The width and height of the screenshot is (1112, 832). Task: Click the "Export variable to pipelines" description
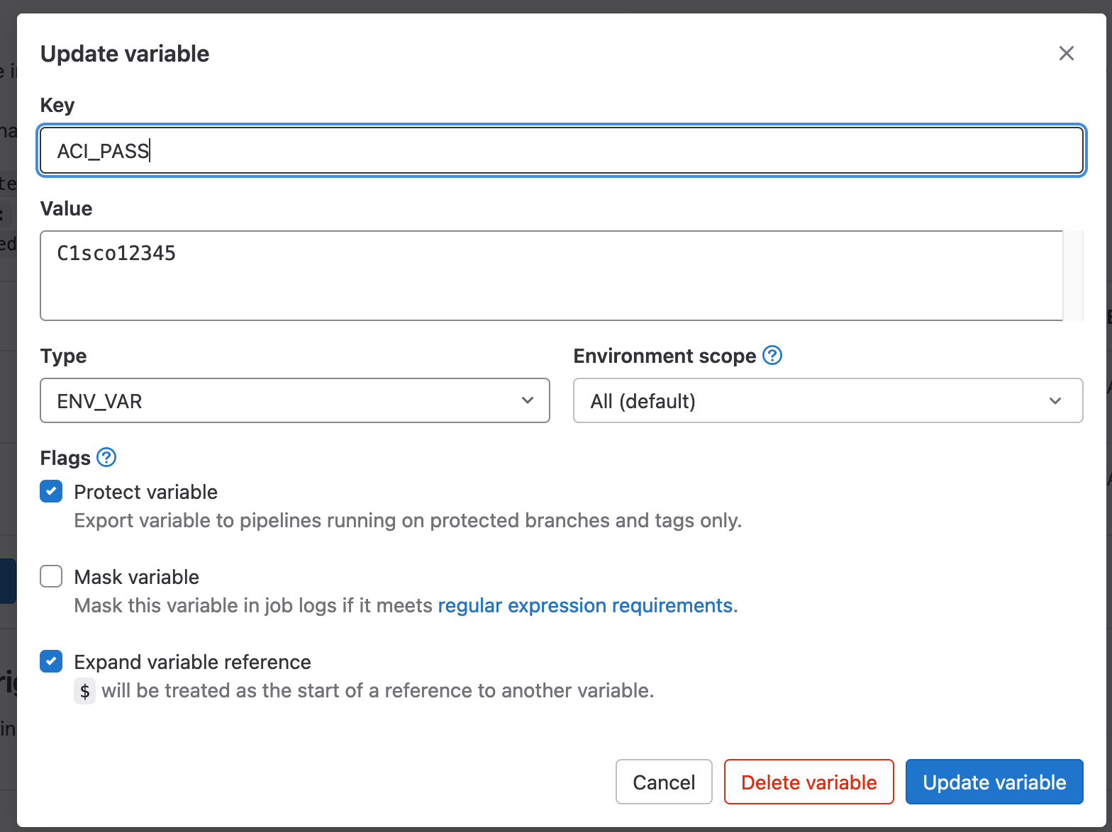point(408,520)
